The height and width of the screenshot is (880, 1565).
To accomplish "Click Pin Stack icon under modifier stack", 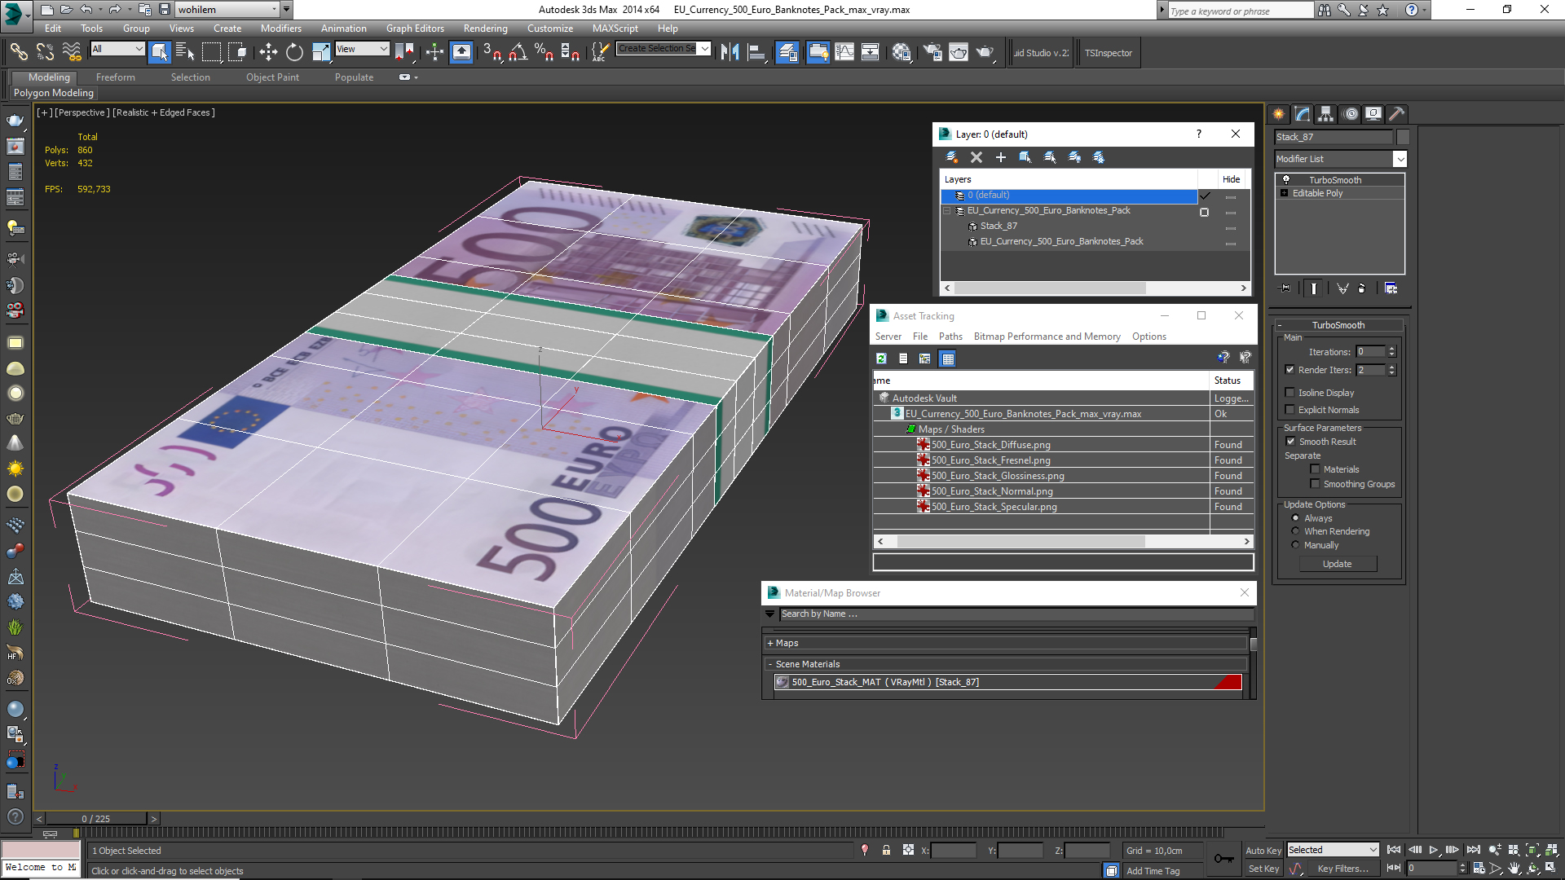I will (1285, 288).
